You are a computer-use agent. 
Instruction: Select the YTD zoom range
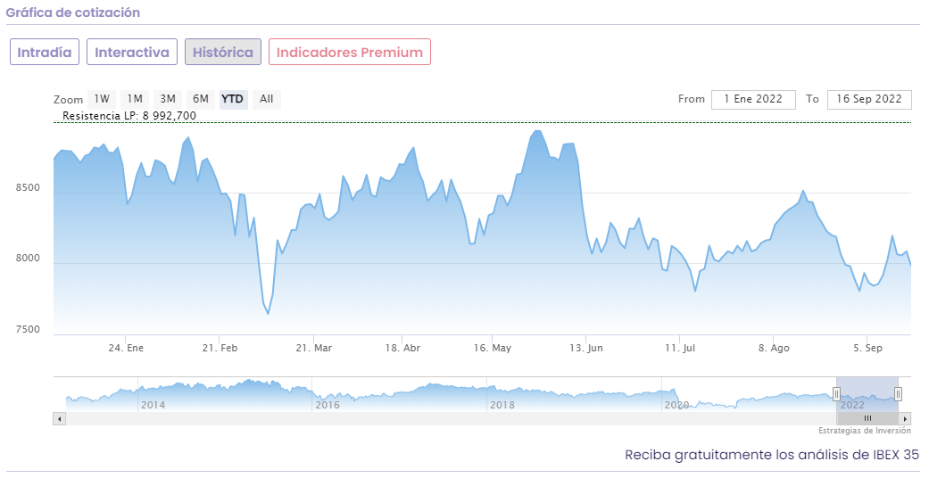tap(233, 99)
